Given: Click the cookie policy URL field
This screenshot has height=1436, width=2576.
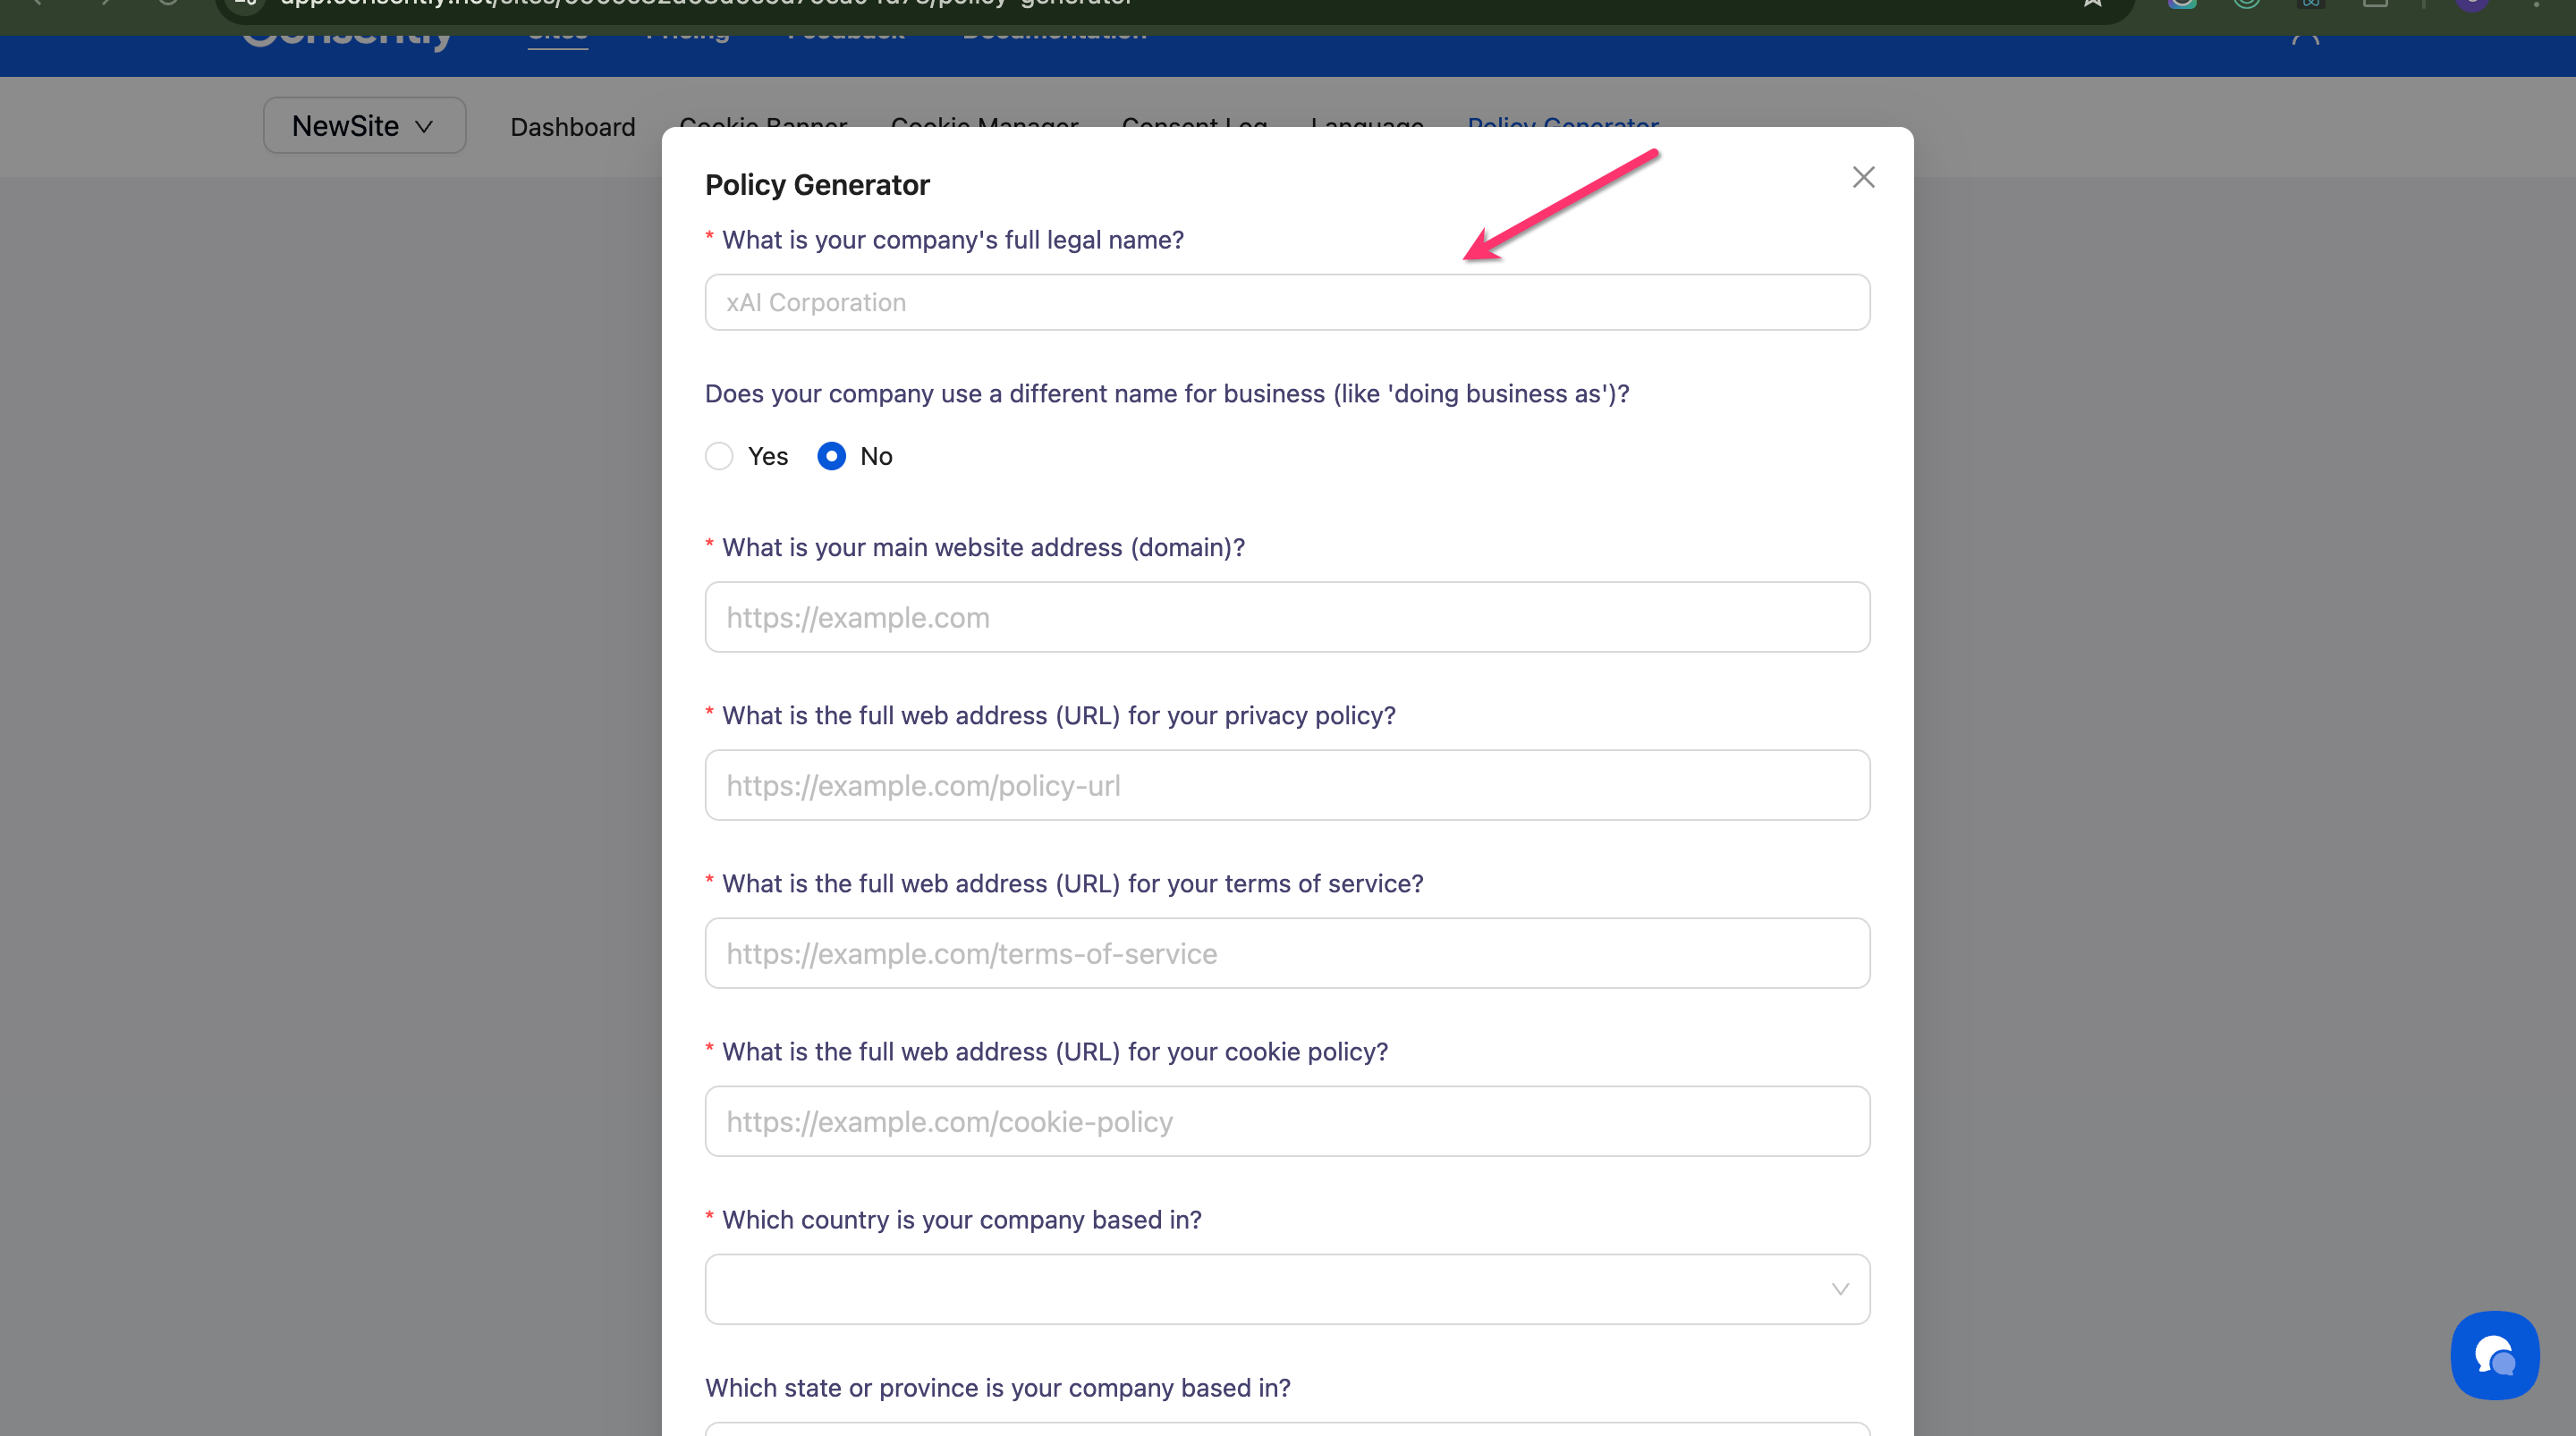Looking at the screenshot, I should click(x=1286, y=1121).
